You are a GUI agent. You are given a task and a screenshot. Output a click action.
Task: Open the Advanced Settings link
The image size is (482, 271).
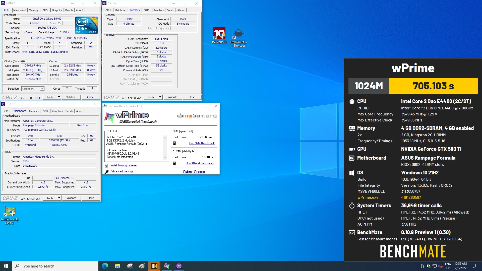click(x=122, y=171)
